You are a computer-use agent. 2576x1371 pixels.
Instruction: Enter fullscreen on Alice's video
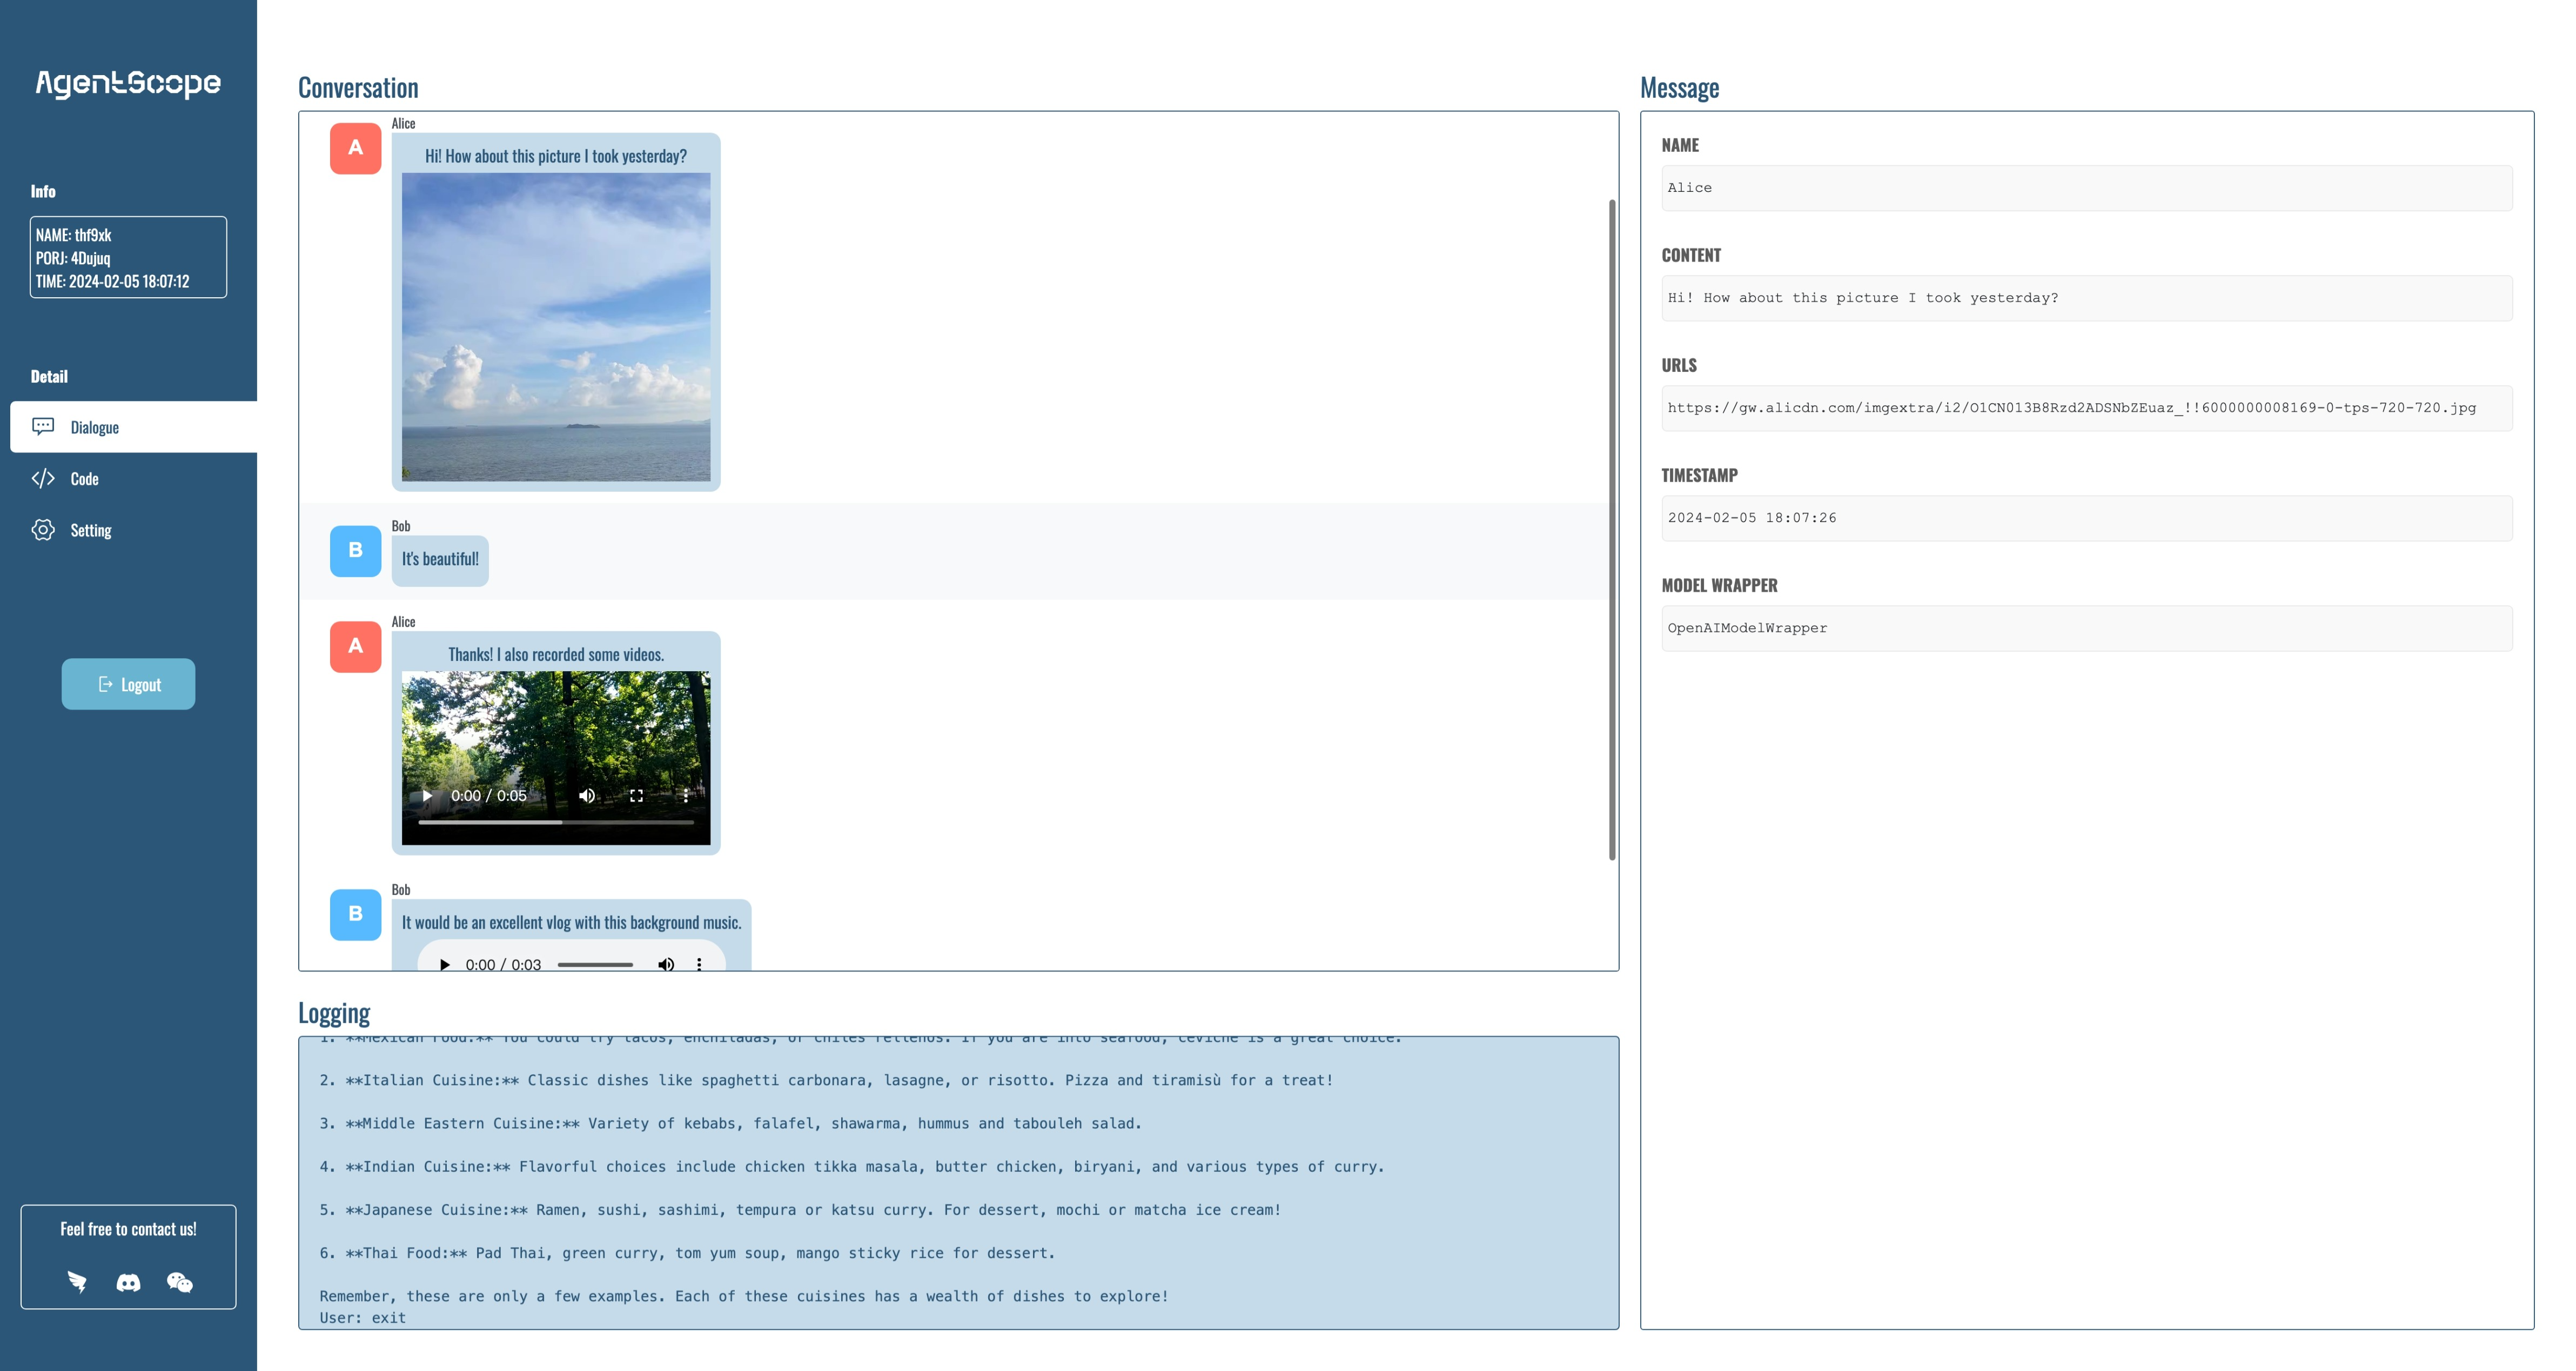coord(636,796)
